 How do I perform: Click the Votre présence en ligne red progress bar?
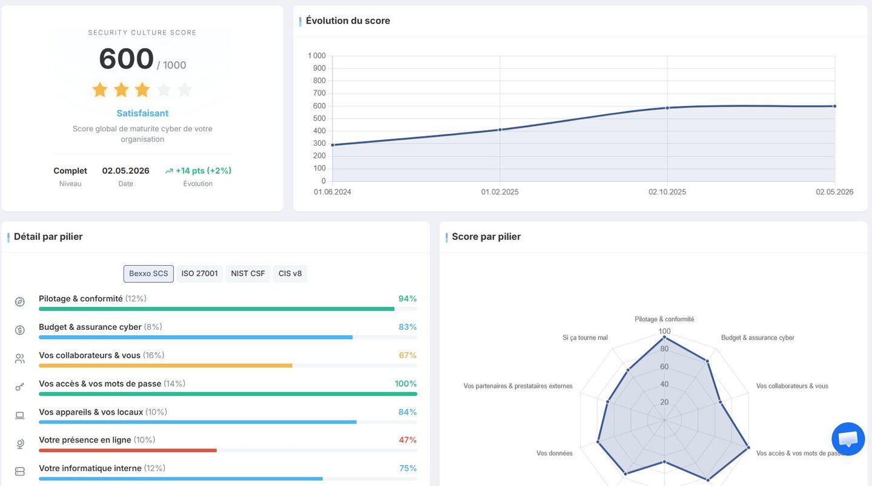click(x=128, y=450)
